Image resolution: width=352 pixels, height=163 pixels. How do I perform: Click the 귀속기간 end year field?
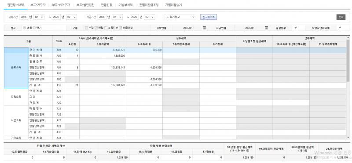click(x=56, y=17)
